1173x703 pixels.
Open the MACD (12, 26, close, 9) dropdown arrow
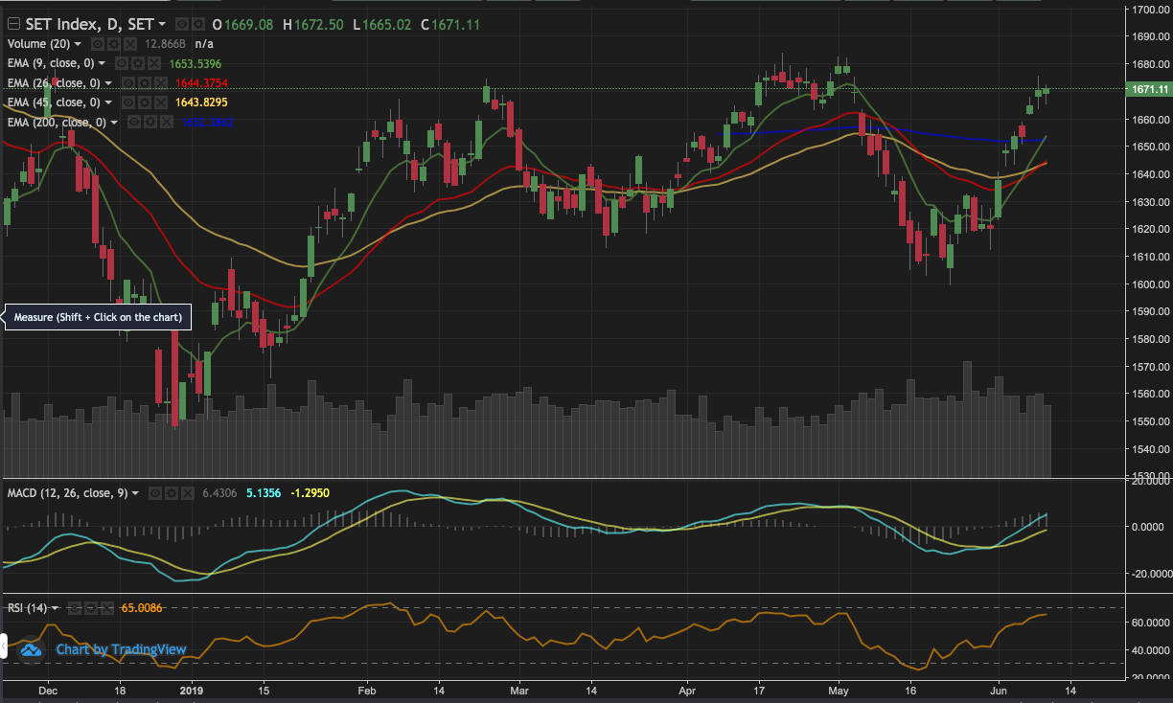tap(135, 493)
